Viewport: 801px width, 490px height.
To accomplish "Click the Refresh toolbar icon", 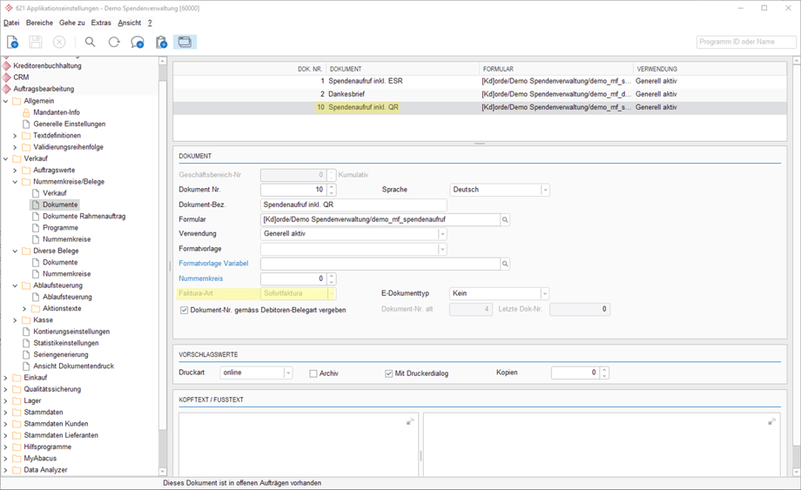I will coord(114,42).
